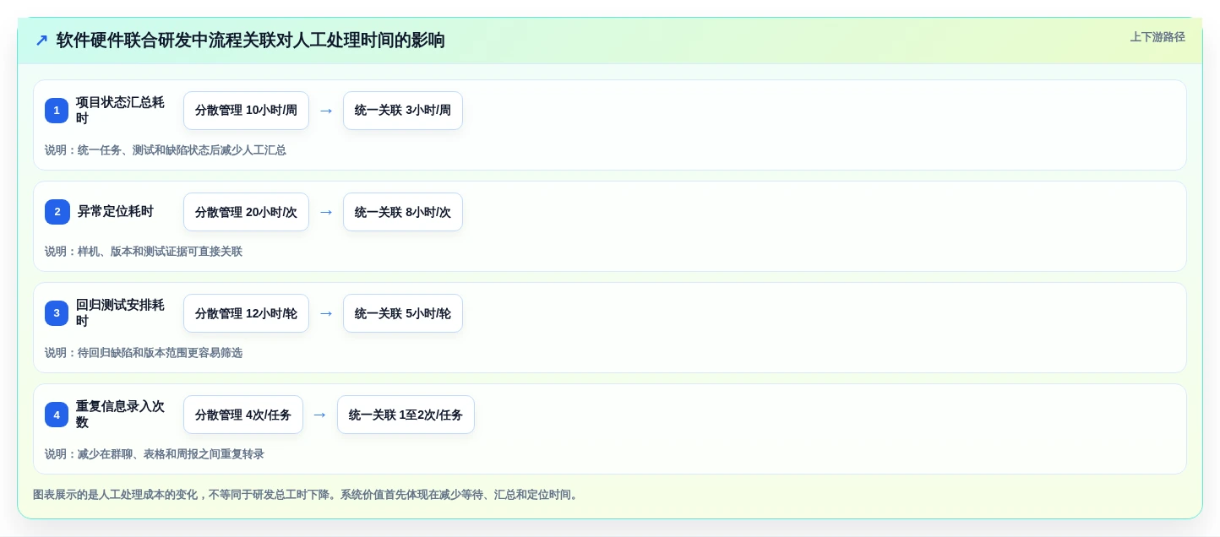Viewport: 1220px width, 537px height.
Task: Click the note 待回归缺陷和版本范围更容易筛选
Action: tap(160, 353)
